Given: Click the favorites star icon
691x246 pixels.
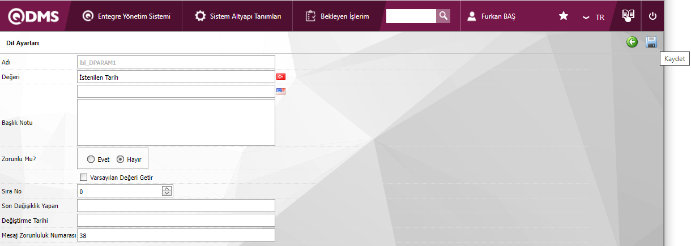Looking at the screenshot, I should tap(564, 16).
